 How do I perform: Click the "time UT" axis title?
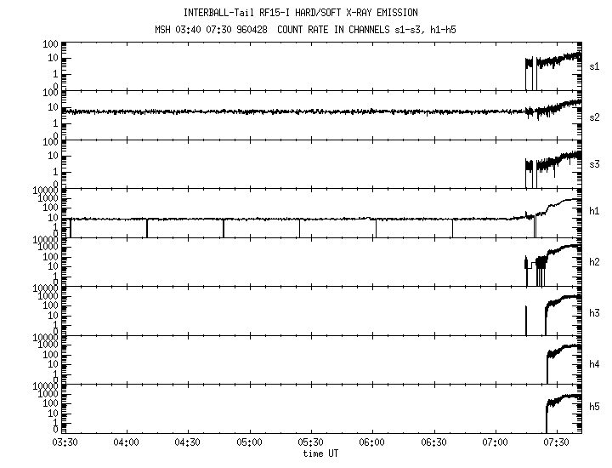[320, 454]
